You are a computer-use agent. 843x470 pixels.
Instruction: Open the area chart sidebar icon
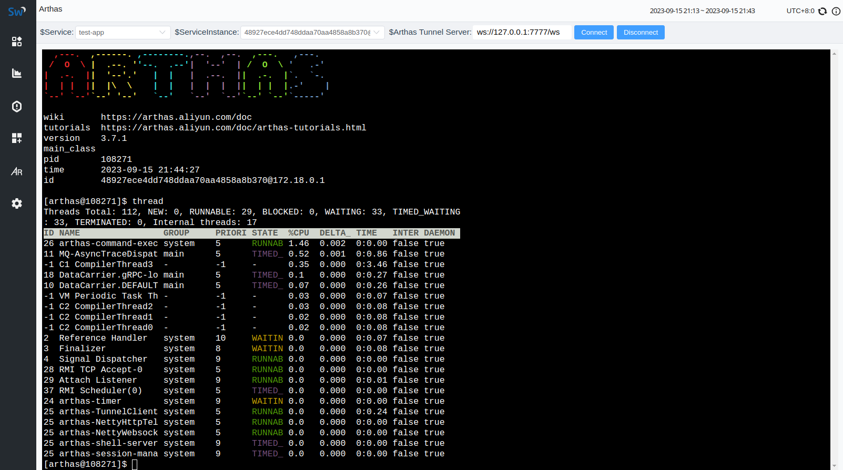[x=17, y=73]
